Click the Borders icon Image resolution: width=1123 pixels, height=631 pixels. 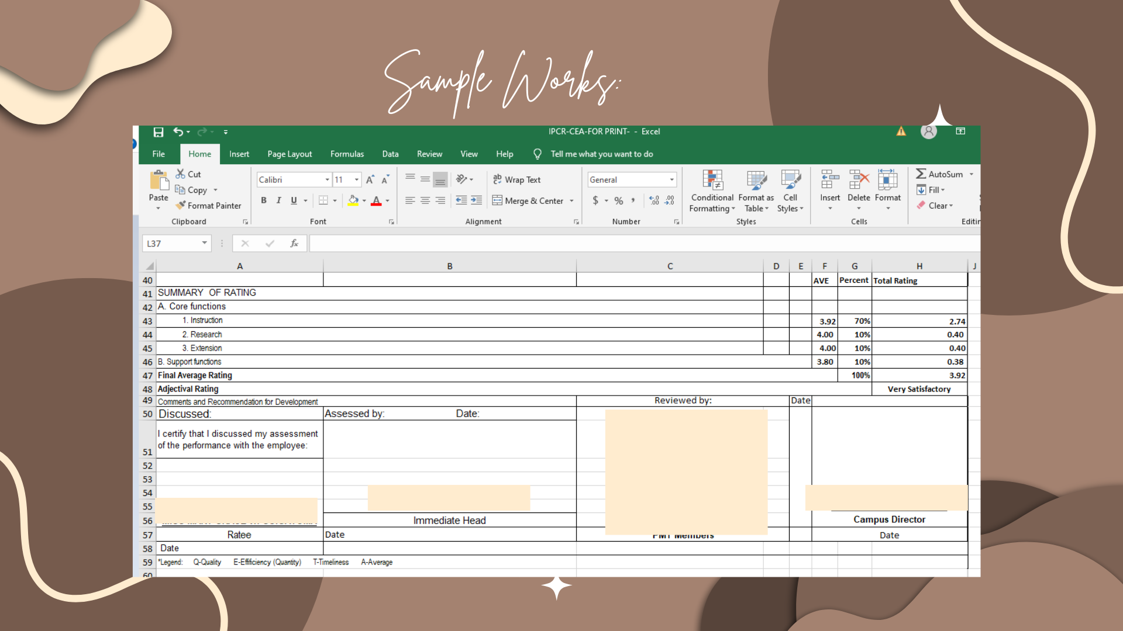(323, 200)
